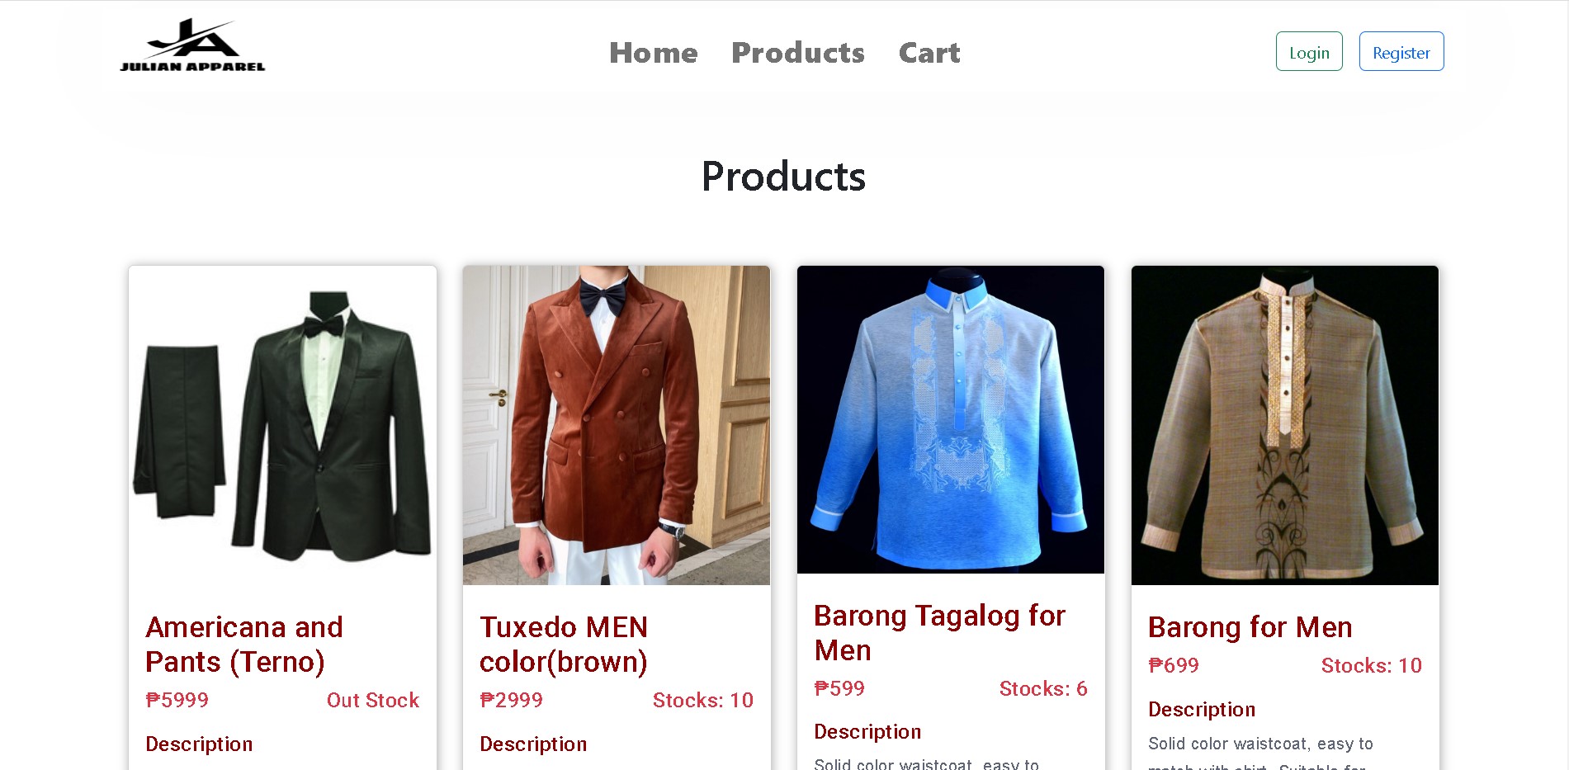
Task: Click the ₱699 price label
Action: coord(1174,665)
